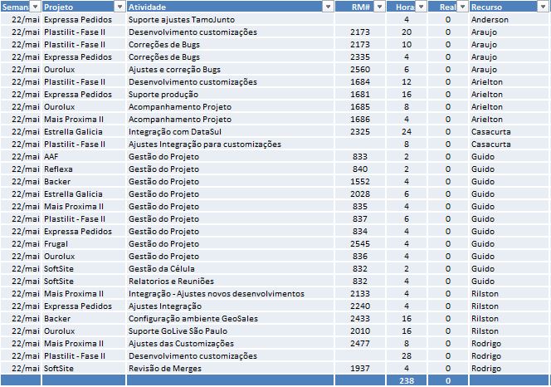Screen dimensions: 551x387
Task: Click RM# cell 2028
Action: [x=360, y=193]
